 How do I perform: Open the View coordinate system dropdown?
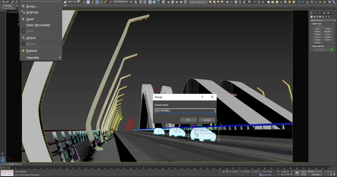[x=72, y=2]
